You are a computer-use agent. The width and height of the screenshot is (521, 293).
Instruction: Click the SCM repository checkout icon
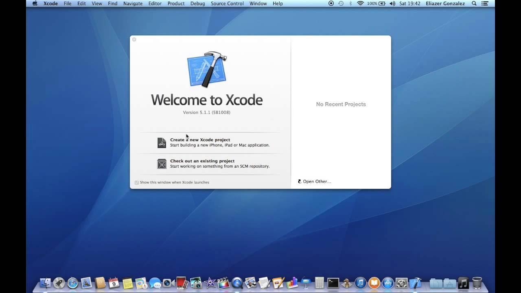pyautogui.click(x=162, y=164)
